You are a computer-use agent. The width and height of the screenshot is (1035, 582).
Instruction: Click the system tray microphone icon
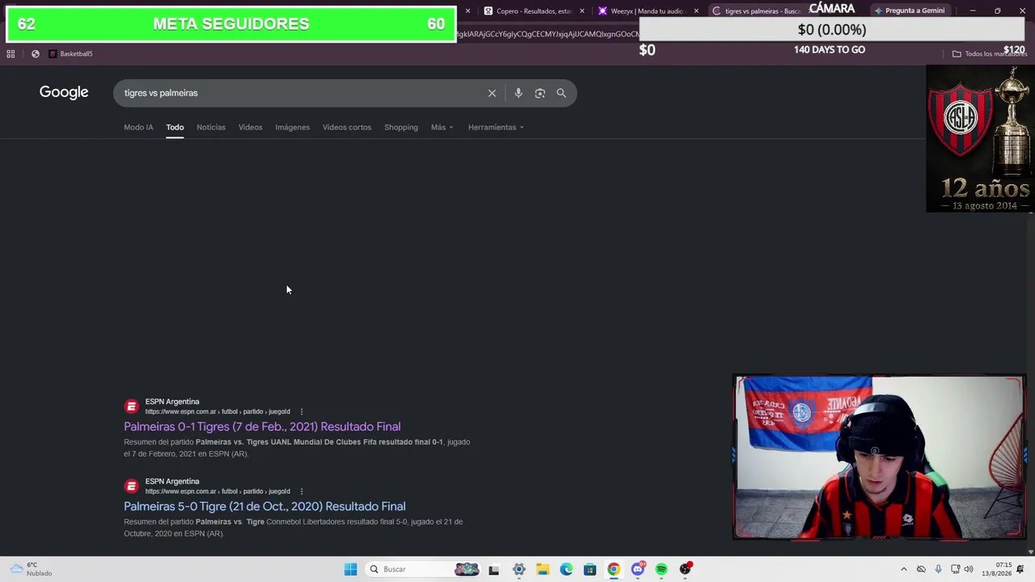pyautogui.click(x=938, y=569)
